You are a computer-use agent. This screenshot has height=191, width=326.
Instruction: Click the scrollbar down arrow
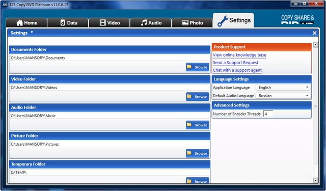pyautogui.click(x=315, y=180)
